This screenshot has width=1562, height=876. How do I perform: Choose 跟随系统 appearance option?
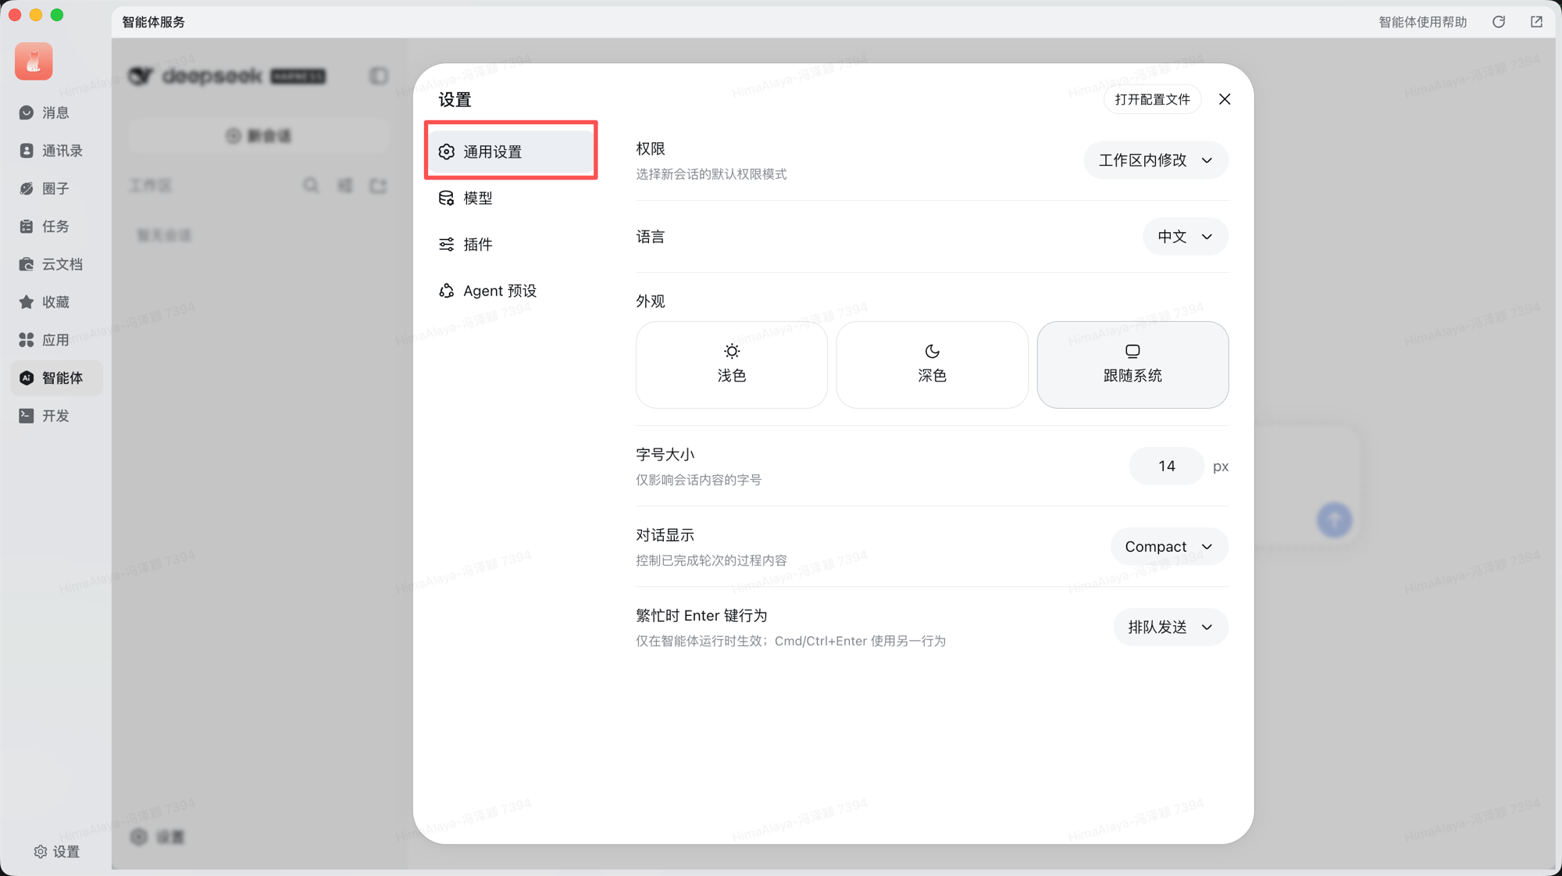click(x=1132, y=364)
